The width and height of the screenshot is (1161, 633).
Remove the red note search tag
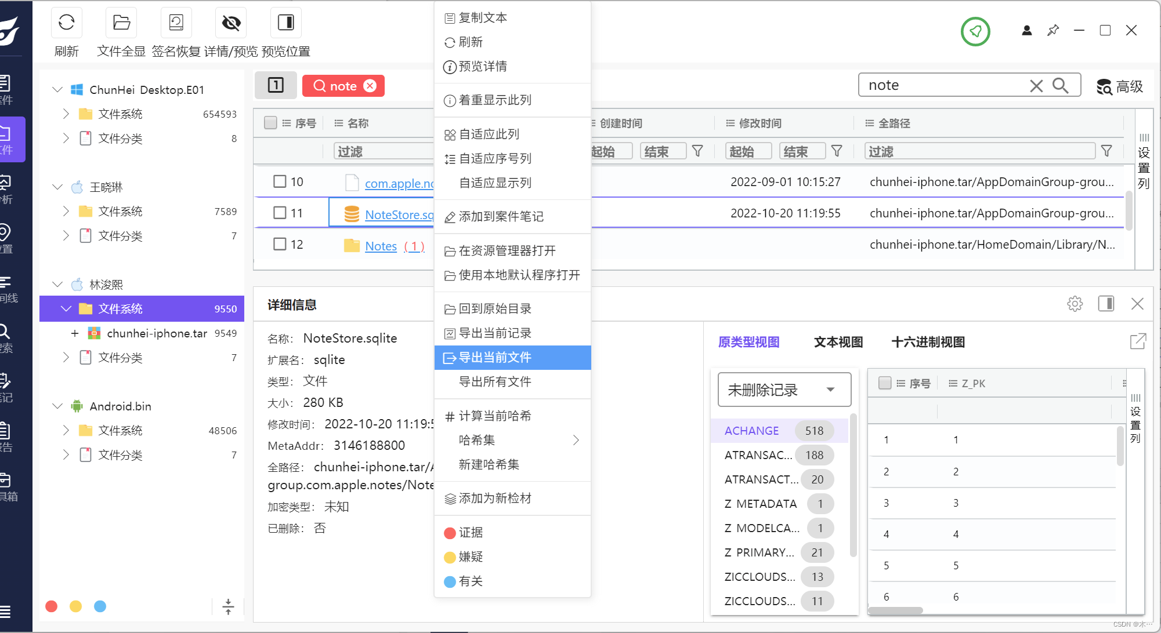click(370, 86)
